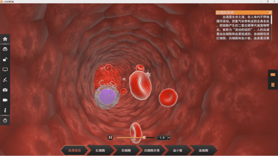Pause the blood flow animation
This screenshot has width=278, height=156.
tap(110, 137)
